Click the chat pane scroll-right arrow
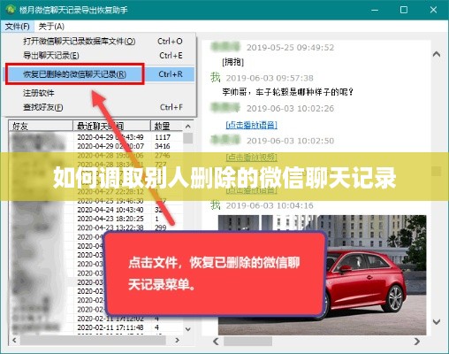Screen dimensions: 449x354 [417, 342]
